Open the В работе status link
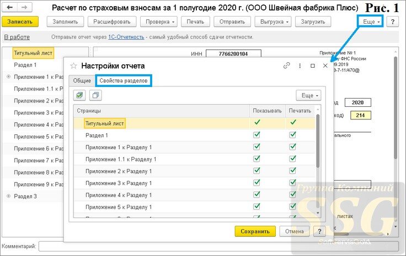The image size is (406, 256). tap(17, 37)
